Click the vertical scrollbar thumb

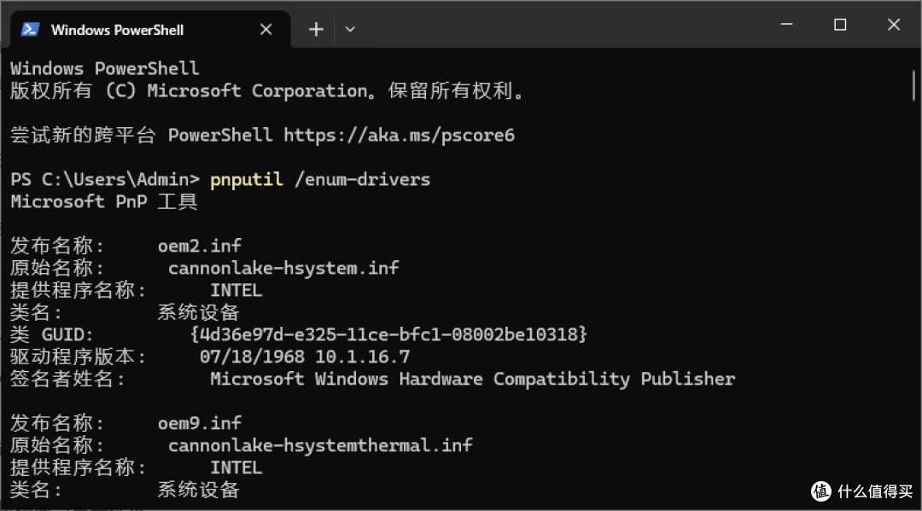[x=913, y=85]
